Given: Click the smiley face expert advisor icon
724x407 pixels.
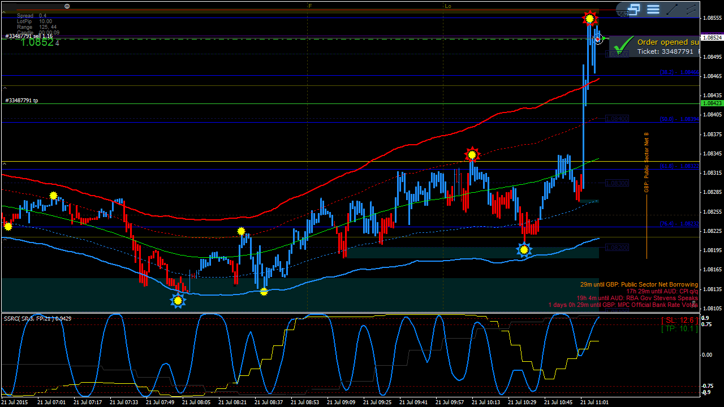Looking at the screenshot, I should [x=67, y=6].
